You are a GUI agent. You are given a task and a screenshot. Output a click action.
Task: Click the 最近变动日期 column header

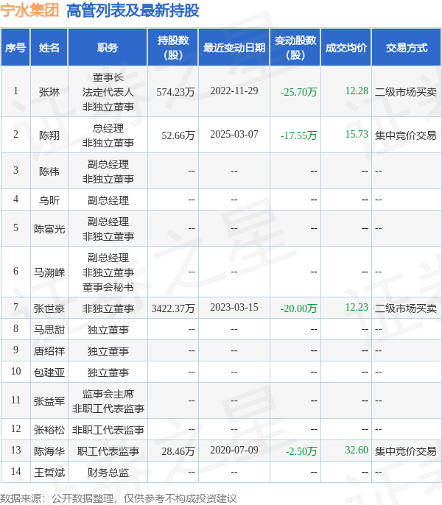234,47
